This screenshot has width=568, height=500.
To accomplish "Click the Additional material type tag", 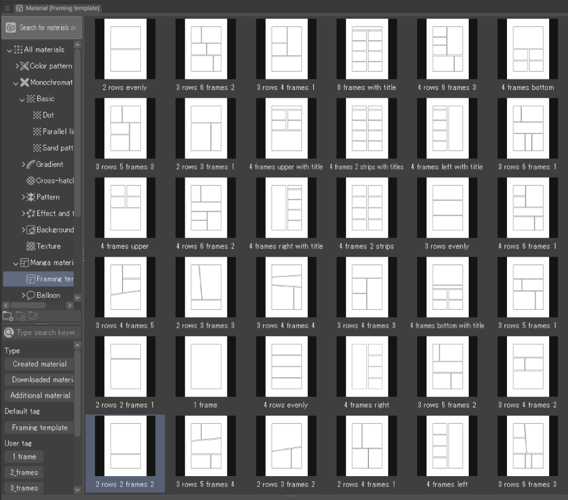I will click(39, 396).
